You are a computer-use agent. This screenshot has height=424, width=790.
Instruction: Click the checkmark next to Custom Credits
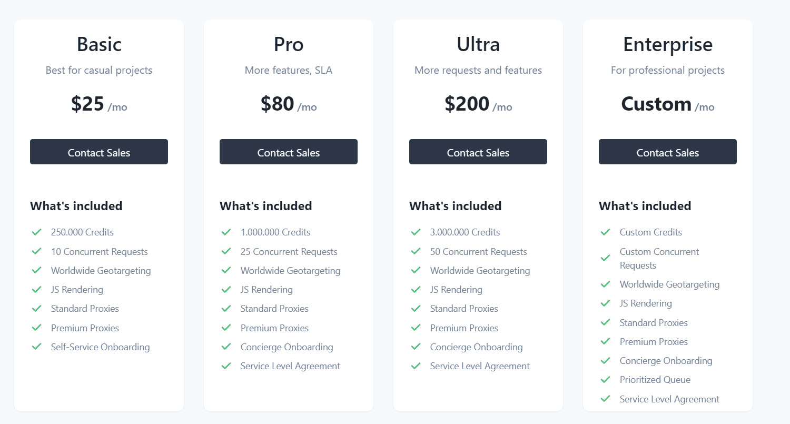606,232
